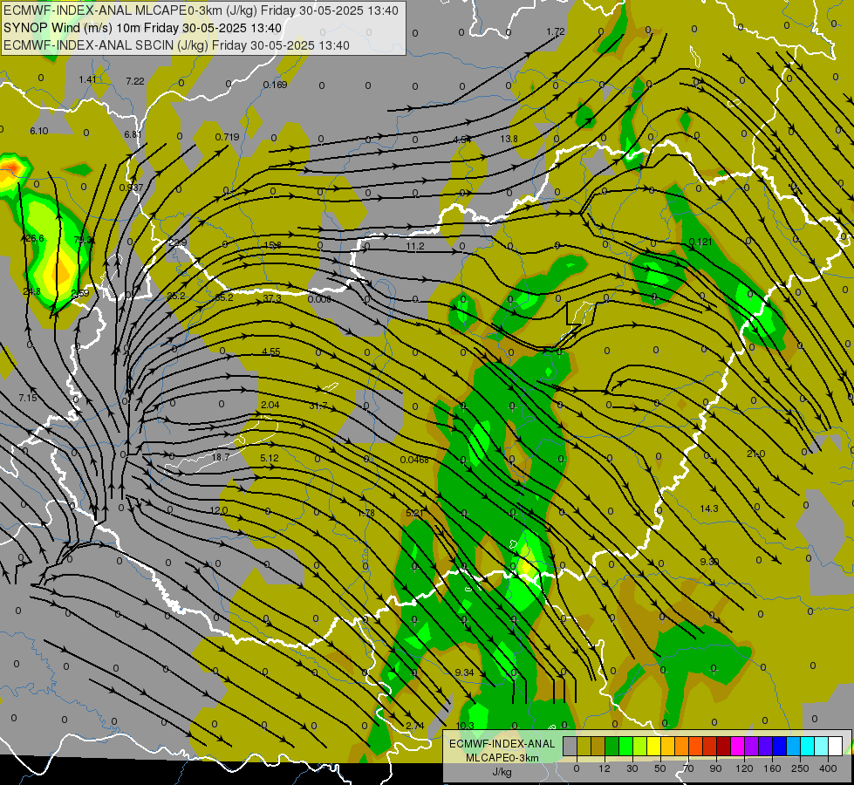Click the map value 13.8
Image resolution: width=854 pixels, height=785 pixels.
click(509, 139)
